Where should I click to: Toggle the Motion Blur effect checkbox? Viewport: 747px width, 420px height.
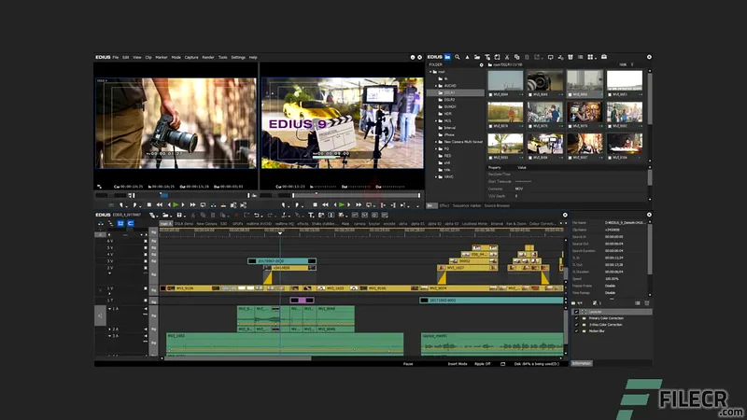(576, 331)
